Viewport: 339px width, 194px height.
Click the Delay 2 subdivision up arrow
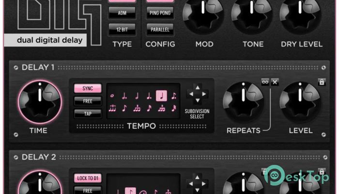[x=198, y=178]
